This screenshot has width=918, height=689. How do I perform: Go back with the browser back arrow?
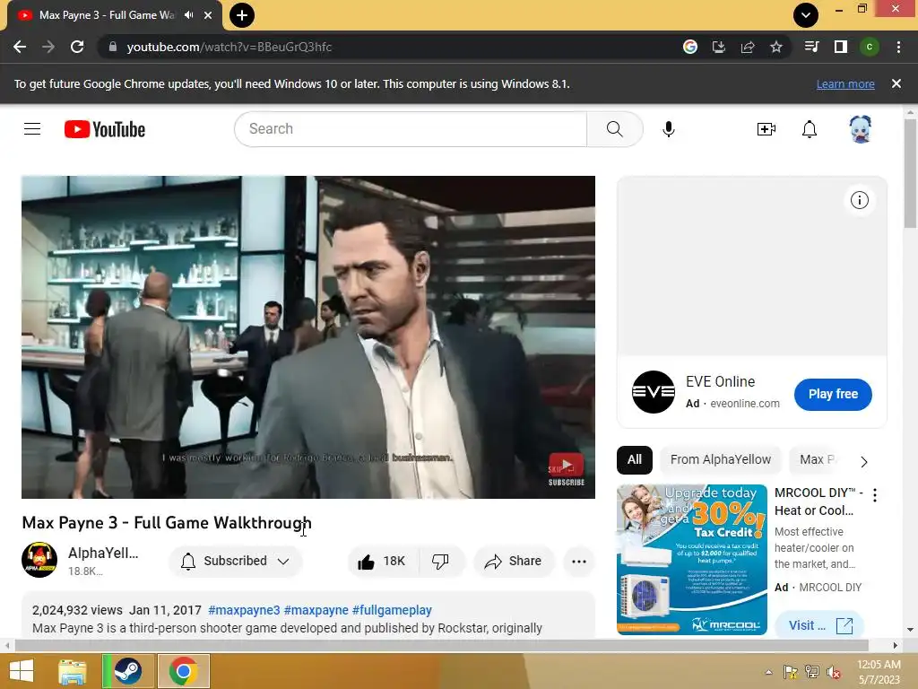pyautogui.click(x=20, y=47)
